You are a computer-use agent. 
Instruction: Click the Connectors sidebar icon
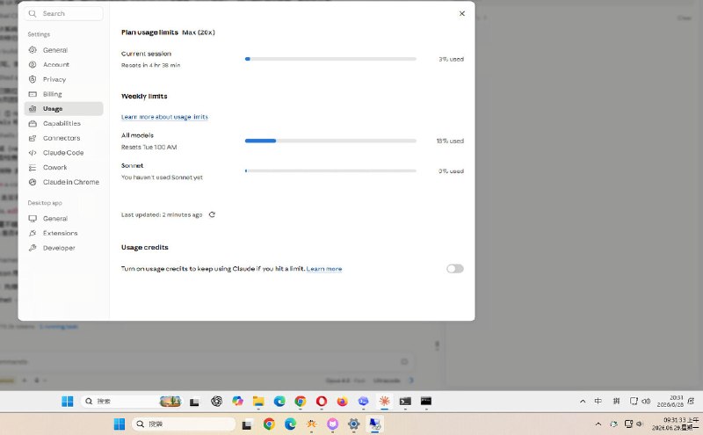[33, 138]
